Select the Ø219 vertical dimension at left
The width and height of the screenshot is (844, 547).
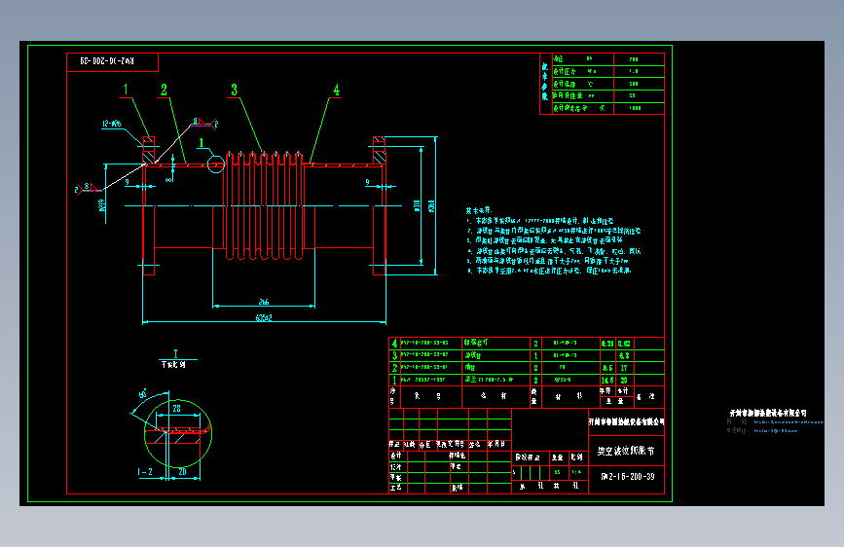[x=102, y=205]
